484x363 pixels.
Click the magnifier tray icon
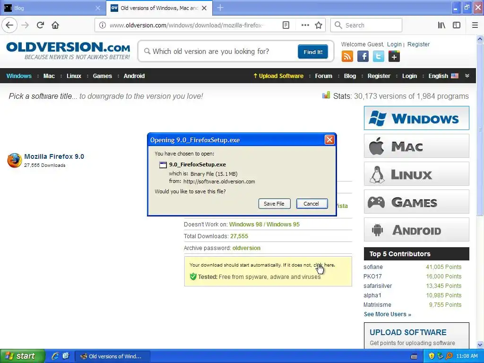click(x=449, y=356)
